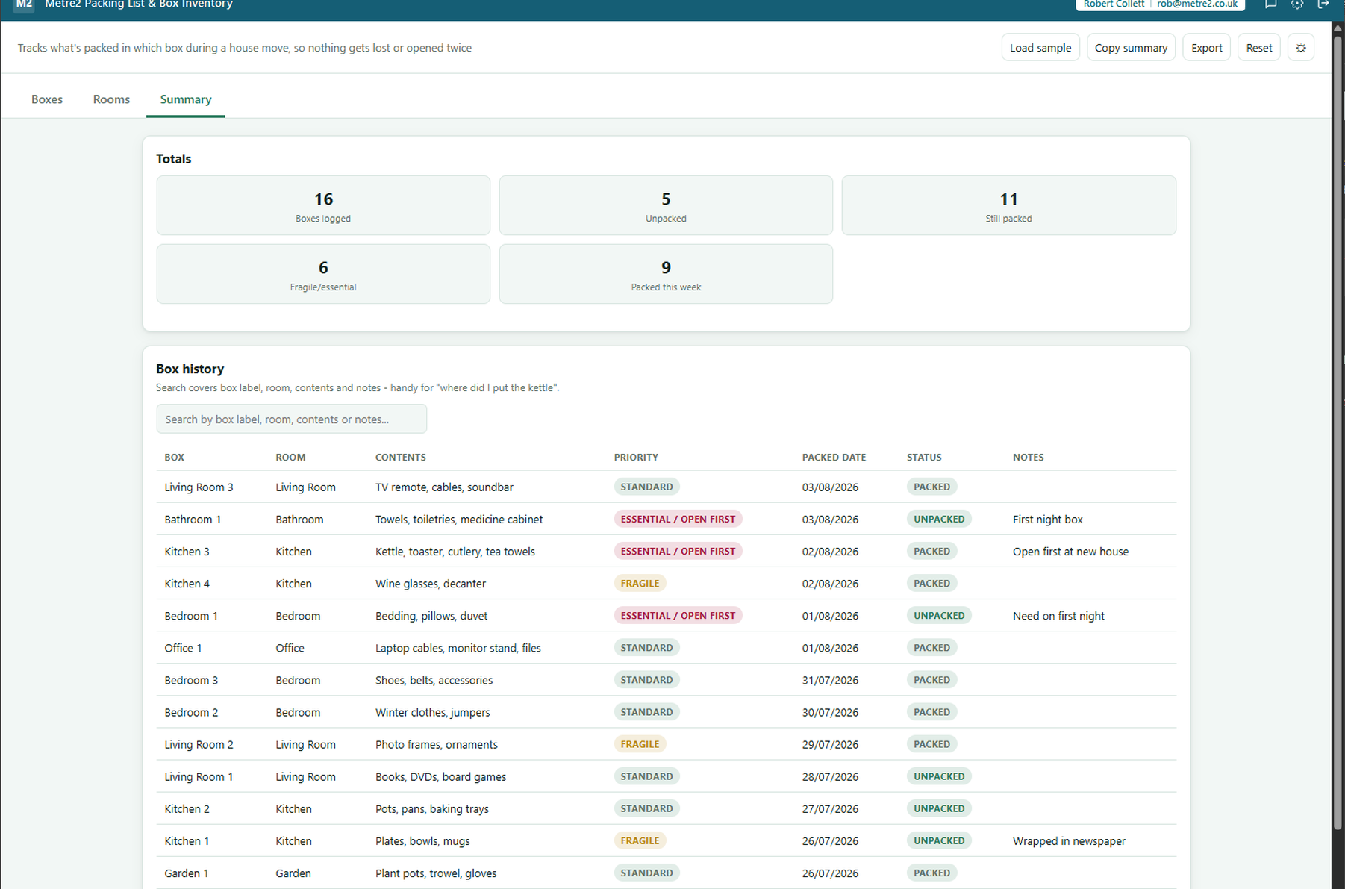Click the Garden 1 box label
This screenshot has height=889, width=1345.
[x=187, y=873]
